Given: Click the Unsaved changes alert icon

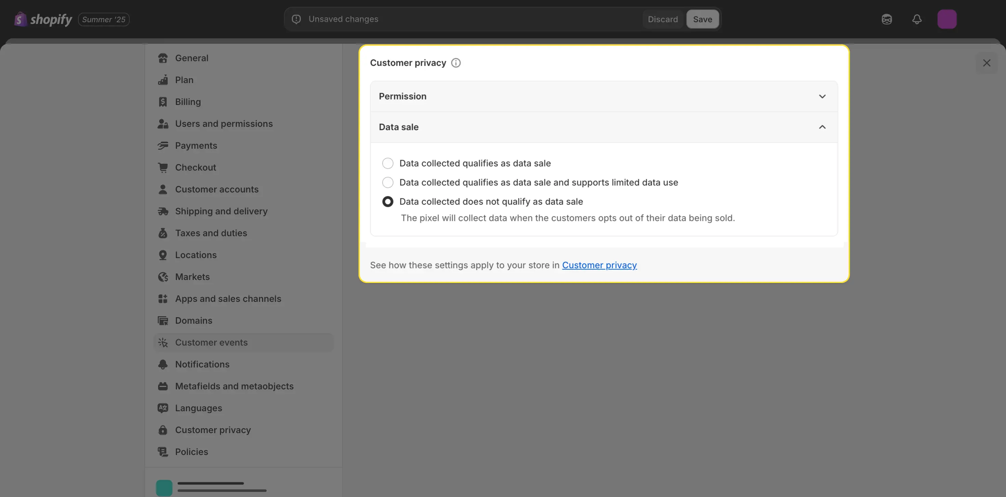Looking at the screenshot, I should [x=296, y=19].
